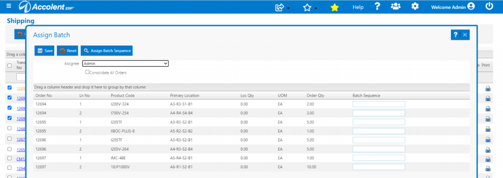
Task: Select location A6-R1-S2-B1 cell
Action: (181, 167)
